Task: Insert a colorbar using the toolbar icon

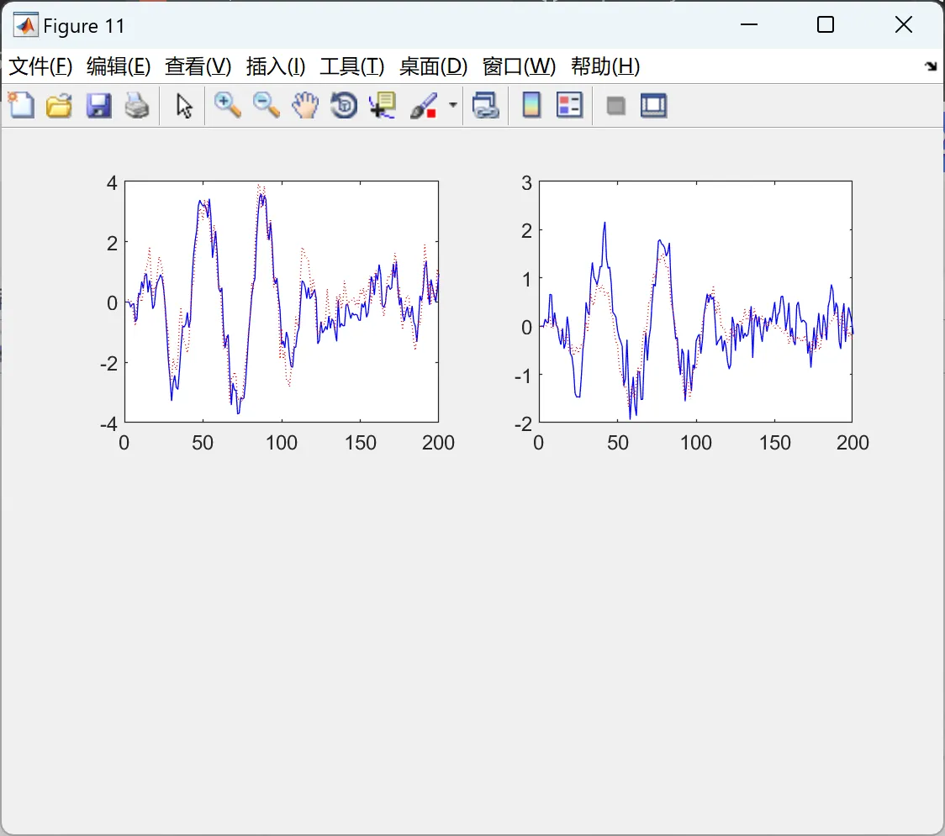Action: 531,105
